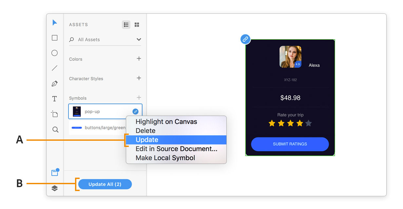403x209 pixels.
Task: Choose Highlight on Canvas menu item
Action: pos(176,122)
